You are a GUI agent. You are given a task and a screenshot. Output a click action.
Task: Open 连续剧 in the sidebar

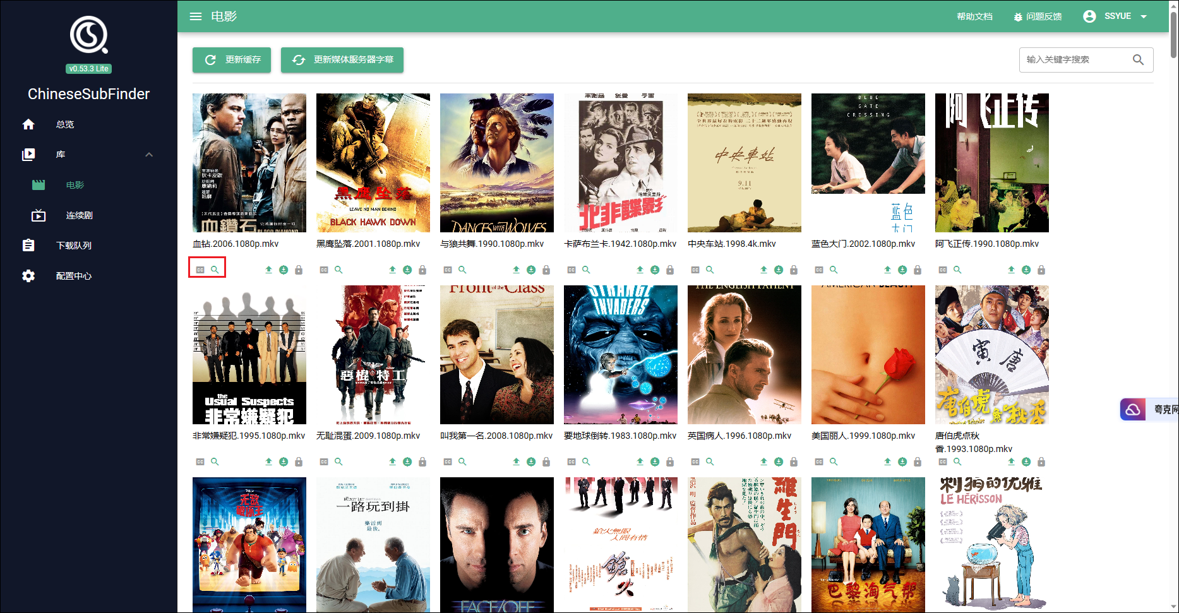(x=79, y=215)
